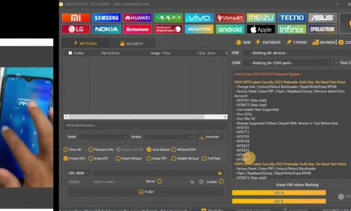Click the lower 100% progress bar

coord(279,201)
